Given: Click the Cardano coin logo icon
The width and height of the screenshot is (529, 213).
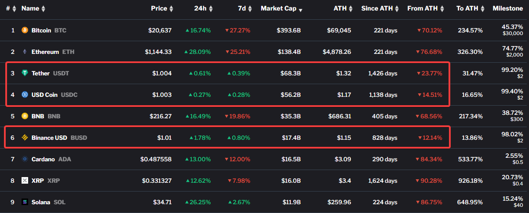Looking at the screenshot, I should click(x=25, y=159).
